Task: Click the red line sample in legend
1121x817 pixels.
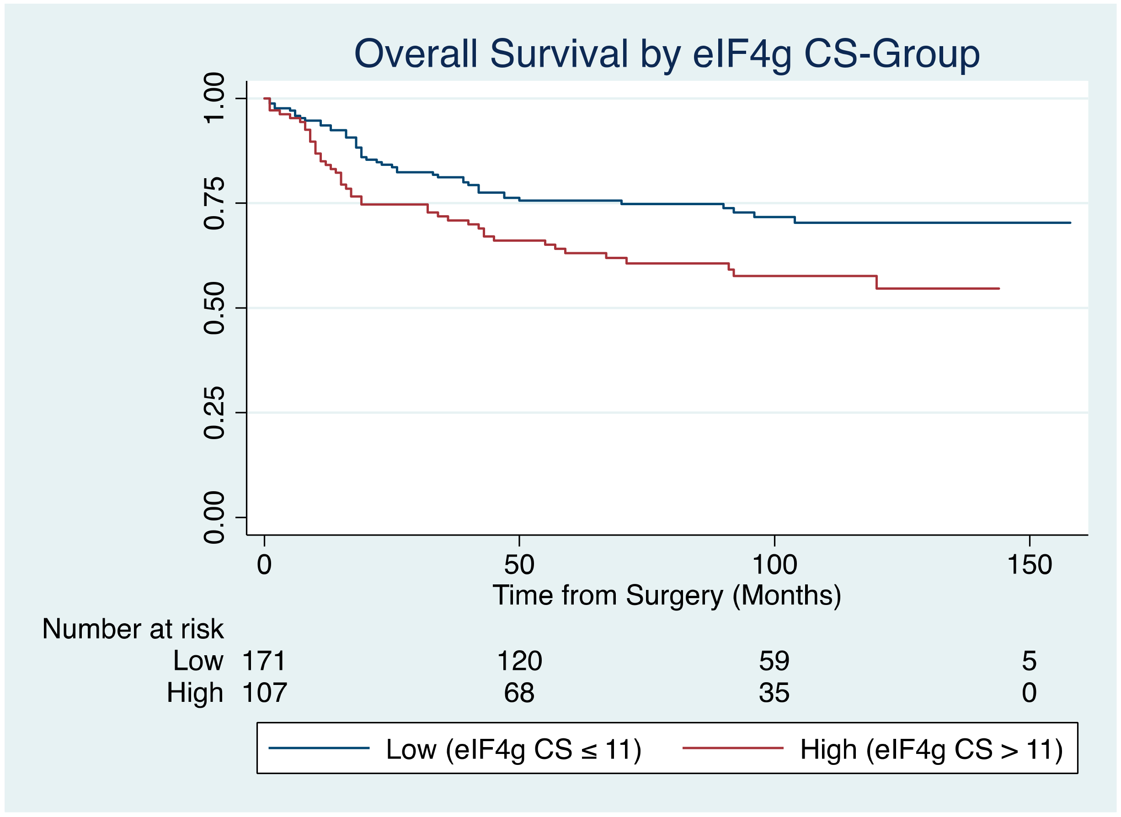Action: click(733, 748)
